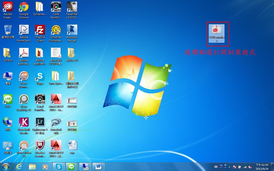Select the AutoCAD LT2014 PDF document
The width and height of the screenshot is (274, 171).
pos(56,56)
